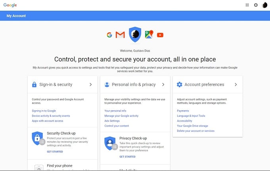Open Delete your account or services link

click(x=195, y=131)
